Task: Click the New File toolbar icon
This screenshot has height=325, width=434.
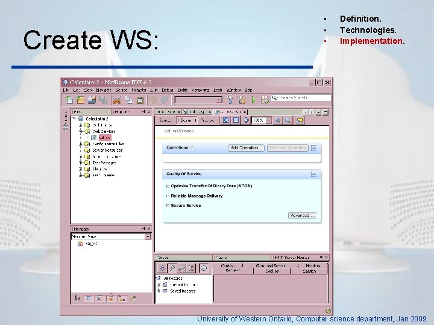Action: (x=69, y=100)
